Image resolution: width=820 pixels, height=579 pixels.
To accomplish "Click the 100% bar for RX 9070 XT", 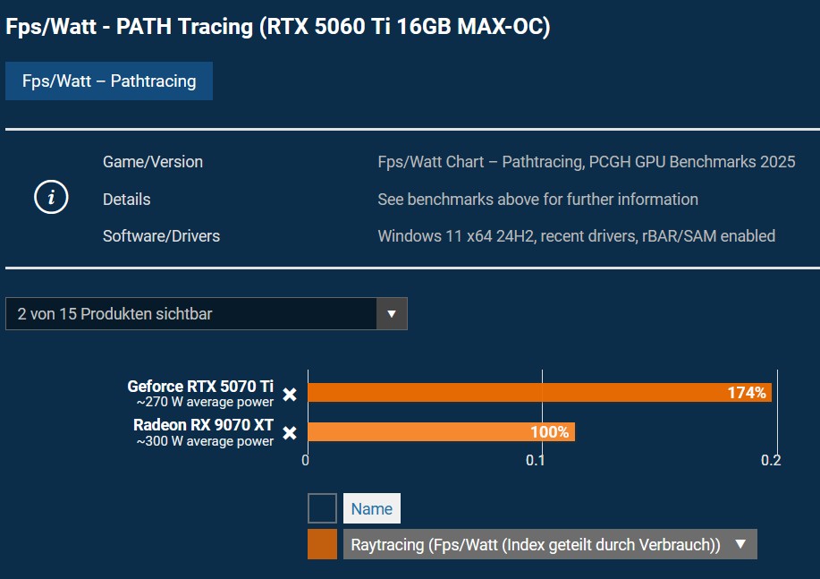I will tap(442, 432).
